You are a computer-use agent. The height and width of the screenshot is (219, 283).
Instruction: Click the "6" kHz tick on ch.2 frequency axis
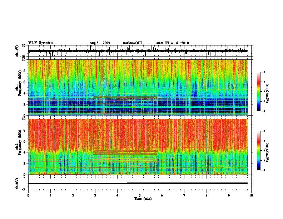click(x=25, y=141)
